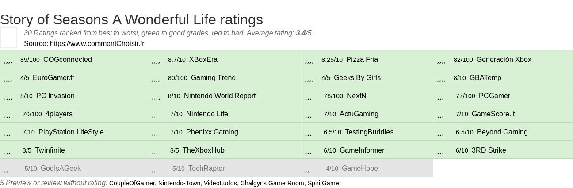Click COGconnected 89/100 rating entry

pyautogui.click(x=67, y=60)
